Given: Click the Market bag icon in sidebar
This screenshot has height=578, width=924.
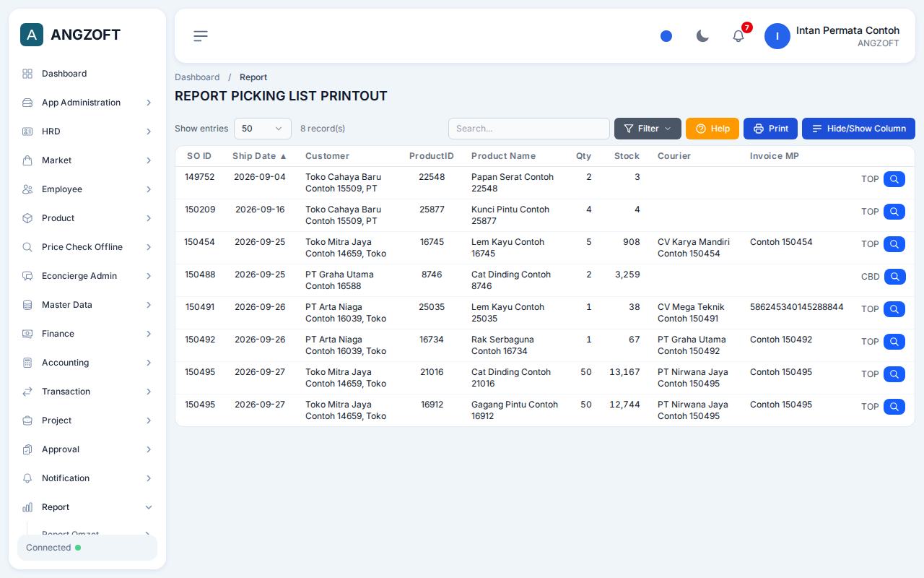Looking at the screenshot, I should click(27, 160).
